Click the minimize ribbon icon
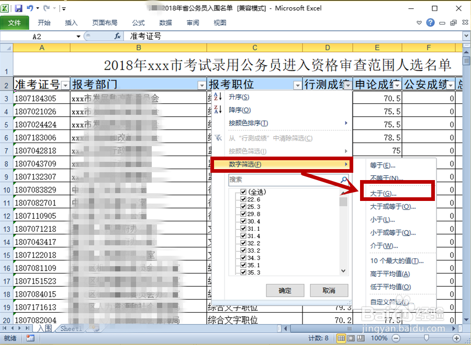Image resolution: width=471 pixels, height=345 pixels. click(442, 22)
